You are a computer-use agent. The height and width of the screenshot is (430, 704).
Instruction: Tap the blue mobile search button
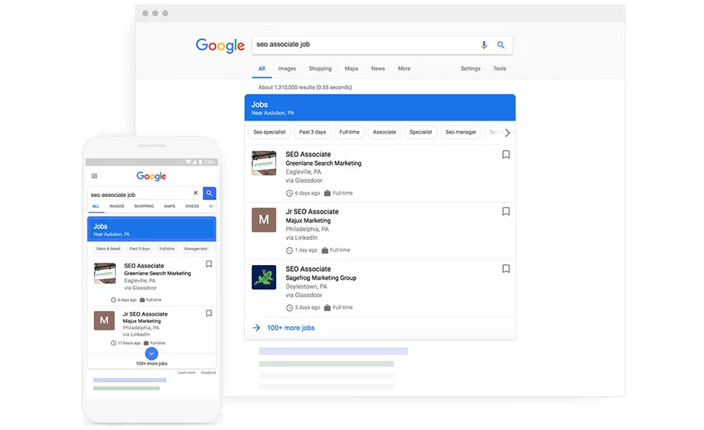point(209,193)
